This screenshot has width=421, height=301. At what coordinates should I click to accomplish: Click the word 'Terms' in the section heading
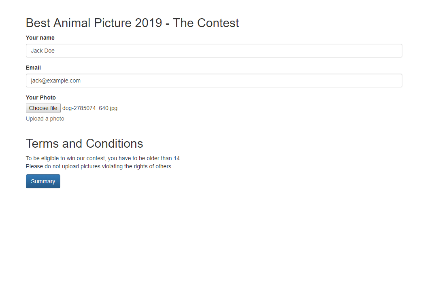(42, 144)
